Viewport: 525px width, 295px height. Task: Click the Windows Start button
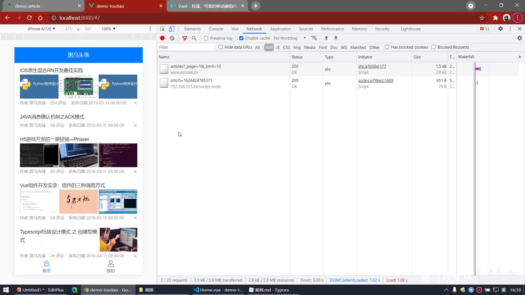click(x=6, y=290)
